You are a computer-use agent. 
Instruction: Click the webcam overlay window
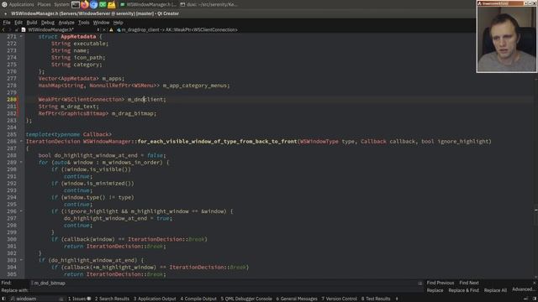(506, 36)
